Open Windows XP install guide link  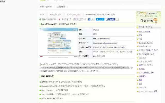(97, 47)
